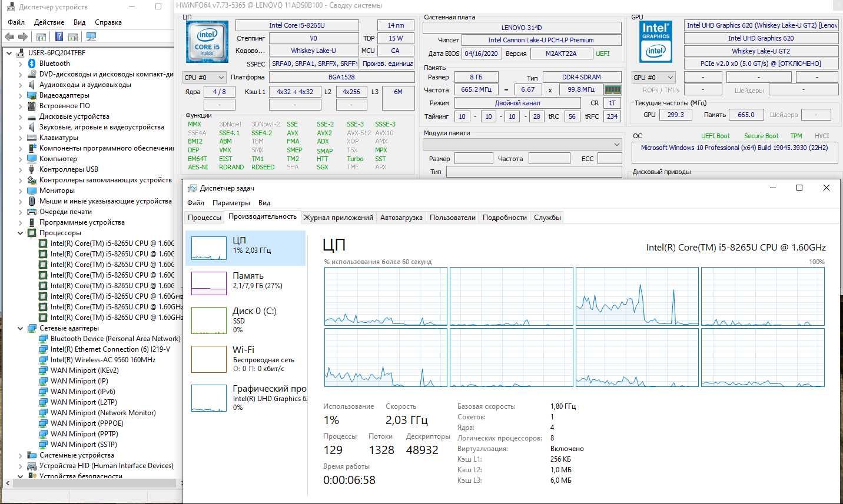The image size is (843, 504).
Task: Select Intel(R) Ethernet Connection (6) I219-V
Action: [110, 349]
